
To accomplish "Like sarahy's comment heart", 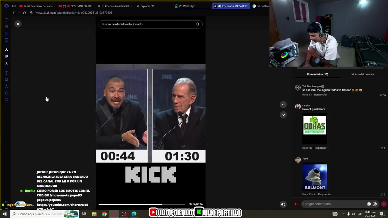I will coord(382,148).
